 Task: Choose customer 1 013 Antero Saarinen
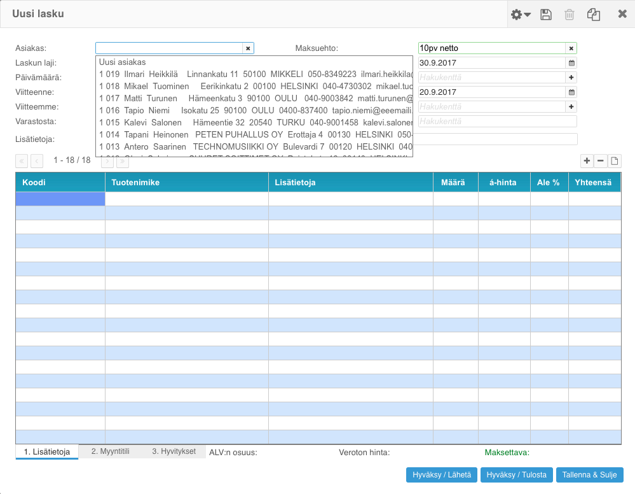coord(254,147)
